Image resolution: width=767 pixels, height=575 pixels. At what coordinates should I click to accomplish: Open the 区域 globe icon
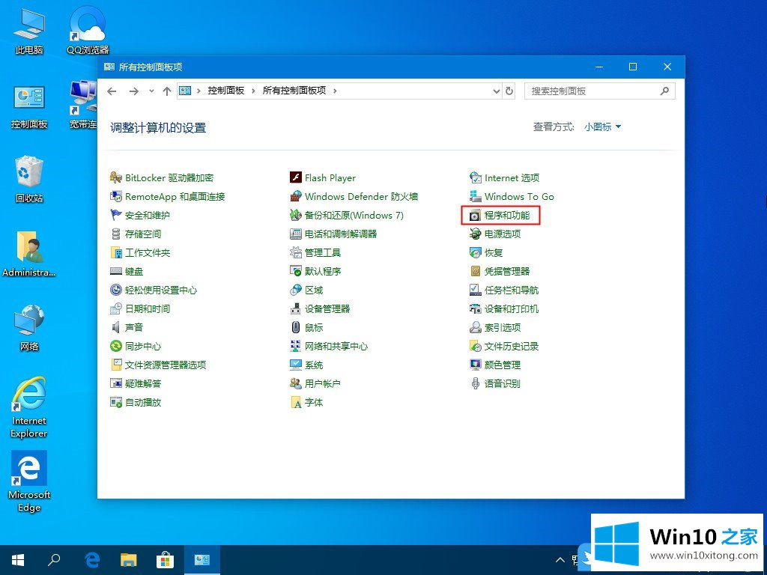[295, 290]
